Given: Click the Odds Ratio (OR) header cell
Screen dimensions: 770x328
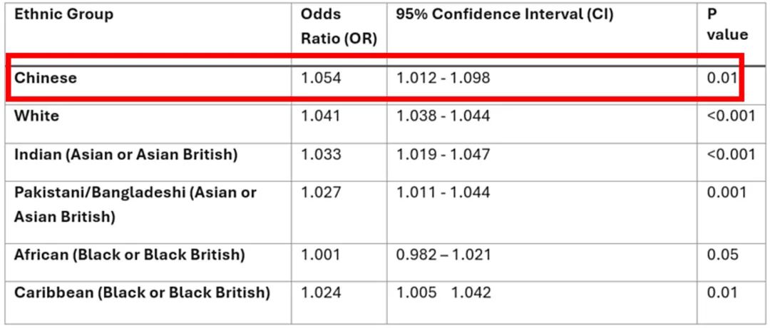Looking at the screenshot, I should tap(339, 26).
